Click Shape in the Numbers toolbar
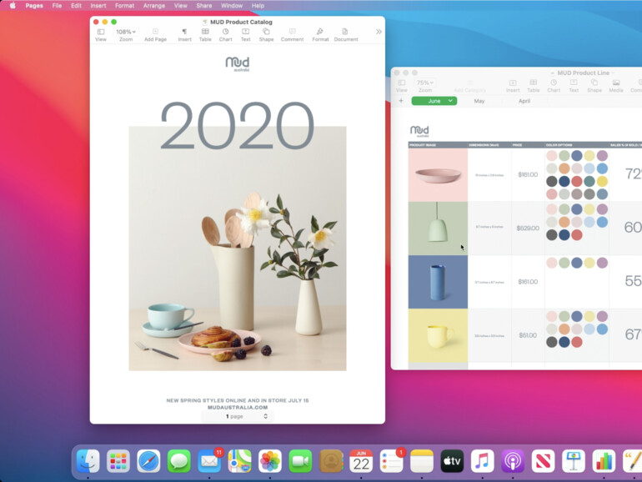Image resolution: width=642 pixels, height=482 pixels. click(x=594, y=86)
